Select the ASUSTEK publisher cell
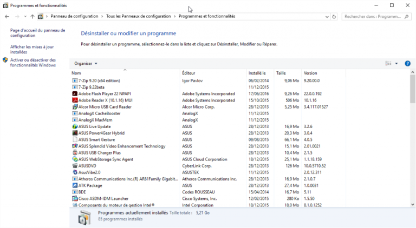The width and height of the screenshot is (416, 228). [x=191, y=172]
